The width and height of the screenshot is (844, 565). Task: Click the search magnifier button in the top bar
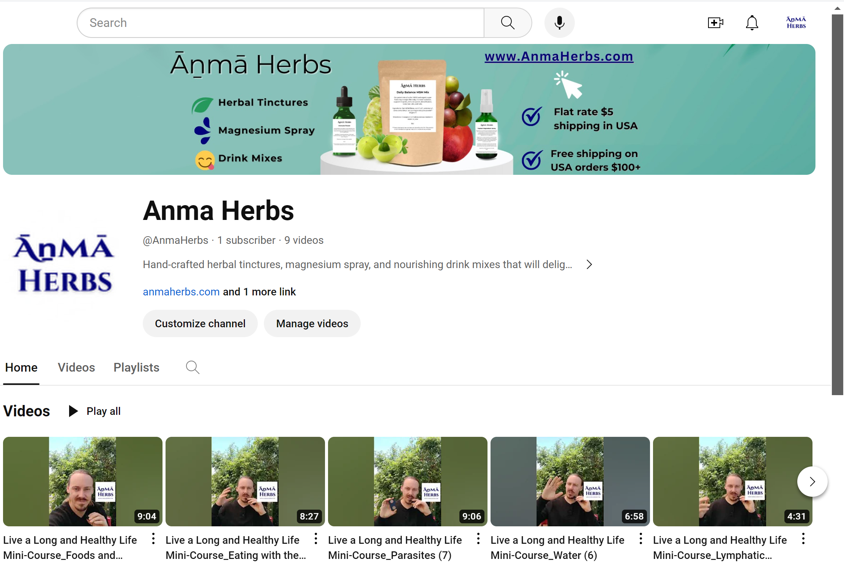508,23
